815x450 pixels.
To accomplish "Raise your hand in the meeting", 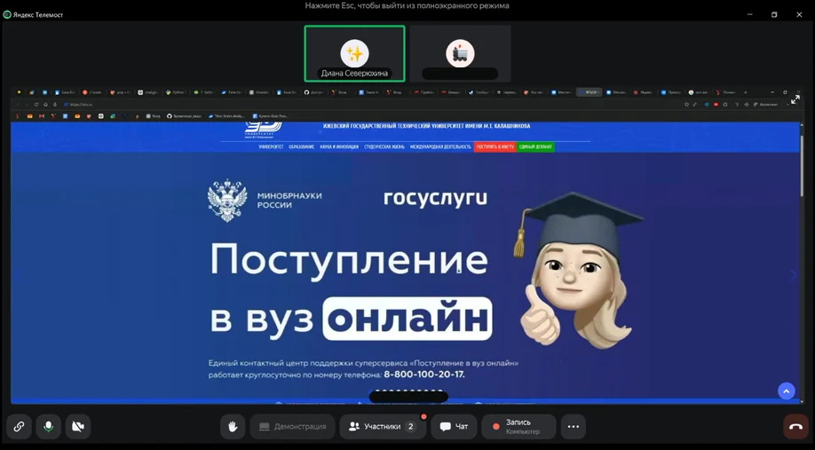I will tap(233, 427).
